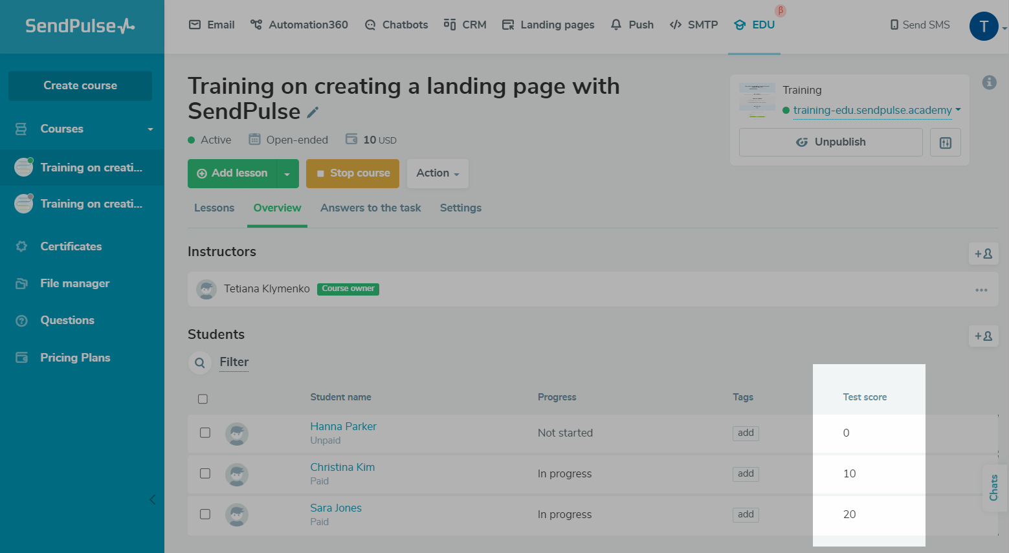Open second Training on creati... course in sidebar

pyautogui.click(x=82, y=204)
